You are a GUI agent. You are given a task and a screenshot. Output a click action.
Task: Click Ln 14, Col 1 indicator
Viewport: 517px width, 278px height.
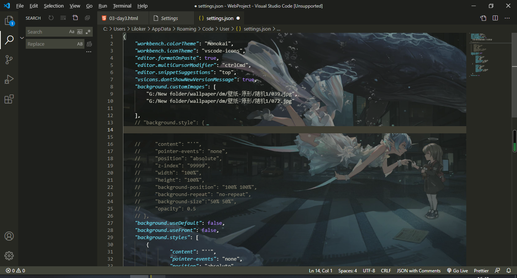point(321,270)
